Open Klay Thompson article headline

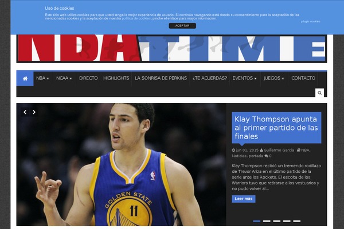point(276,128)
